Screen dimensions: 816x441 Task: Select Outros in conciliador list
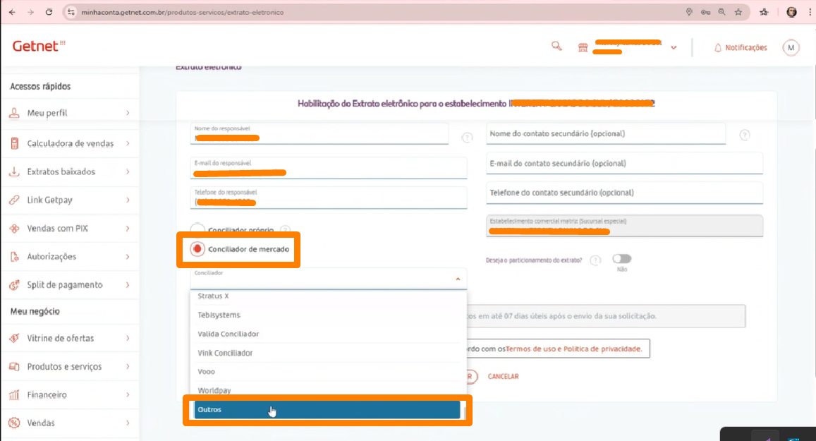click(x=327, y=410)
